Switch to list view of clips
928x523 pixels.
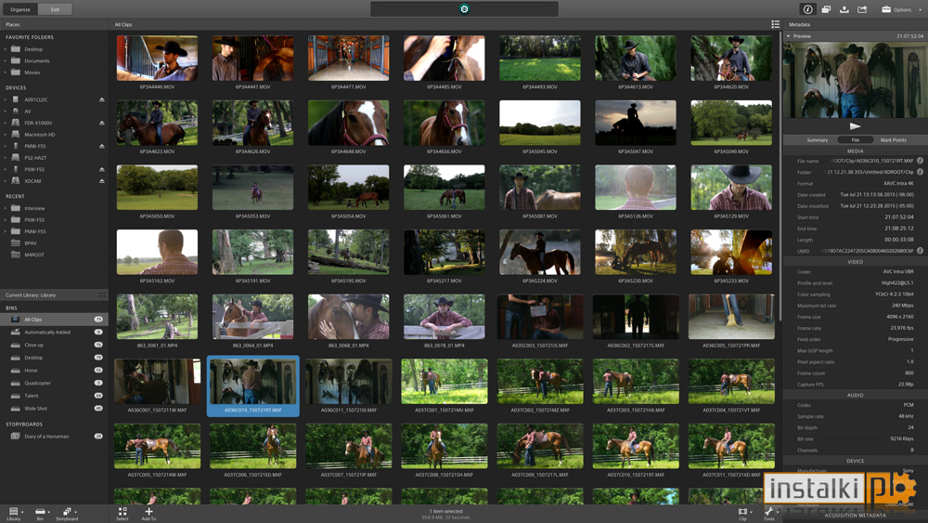tap(775, 24)
